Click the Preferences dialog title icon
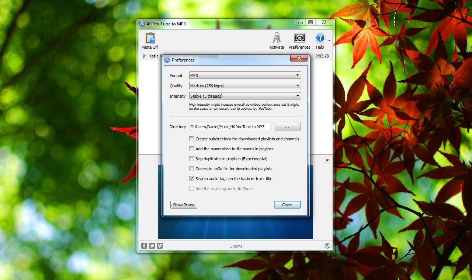Viewport: 472px width, 280px height. coord(167,60)
